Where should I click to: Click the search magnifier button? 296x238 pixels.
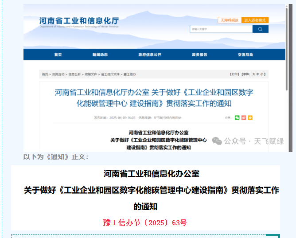(260, 29)
